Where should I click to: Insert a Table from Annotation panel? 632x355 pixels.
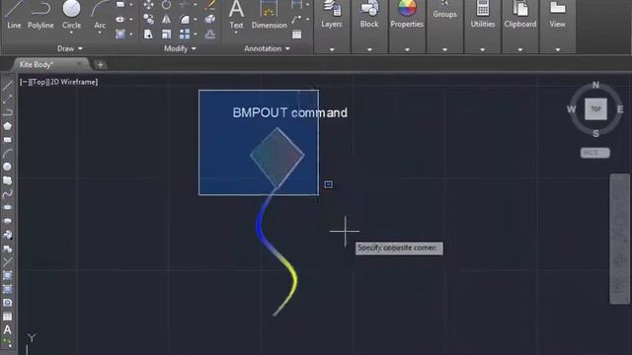(x=297, y=35)
